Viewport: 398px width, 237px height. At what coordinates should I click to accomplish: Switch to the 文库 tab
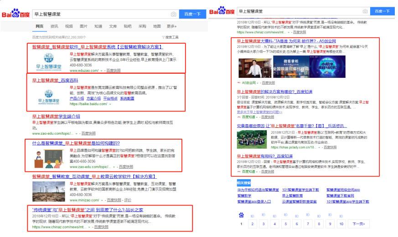click(x=113, y=26)
